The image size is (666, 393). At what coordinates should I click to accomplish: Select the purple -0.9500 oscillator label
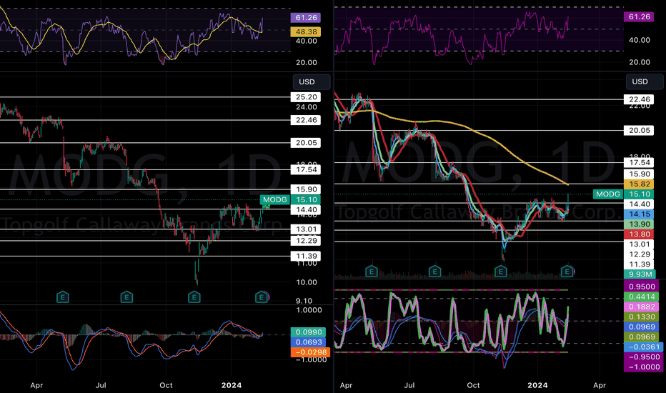click(643, 357)
